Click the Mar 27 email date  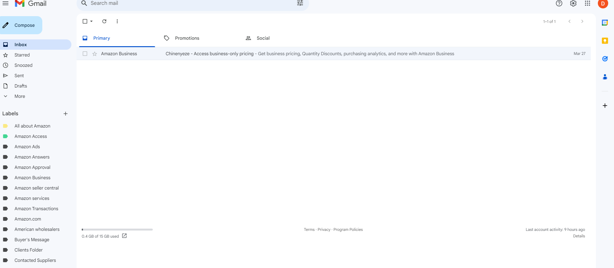click(579, 54)
